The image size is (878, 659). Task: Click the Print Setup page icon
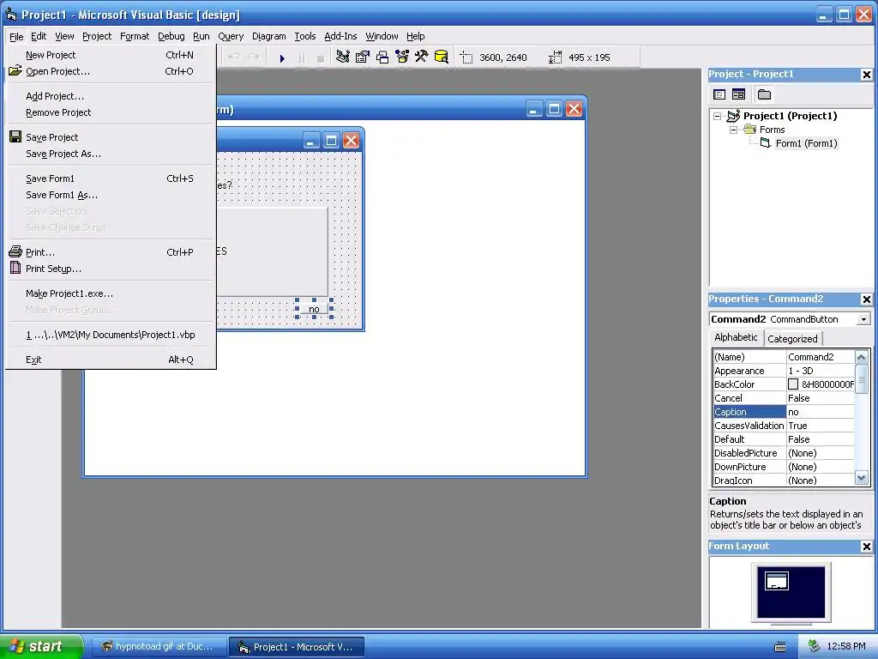click(x=15, y=268)
